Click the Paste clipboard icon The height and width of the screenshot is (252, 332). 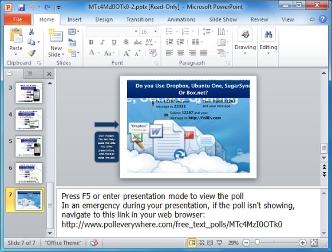point(16,35)
